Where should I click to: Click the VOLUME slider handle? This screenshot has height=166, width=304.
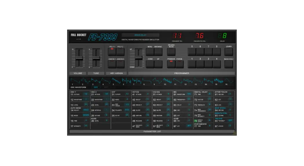[79, 58]
